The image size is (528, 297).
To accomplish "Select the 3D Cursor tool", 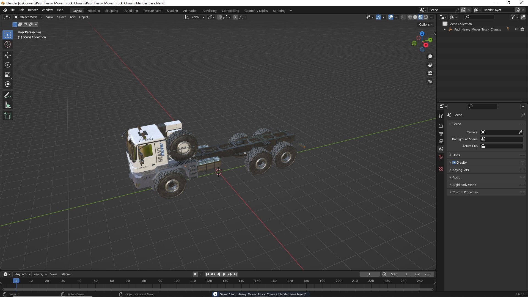I will [x=8, y=44].
